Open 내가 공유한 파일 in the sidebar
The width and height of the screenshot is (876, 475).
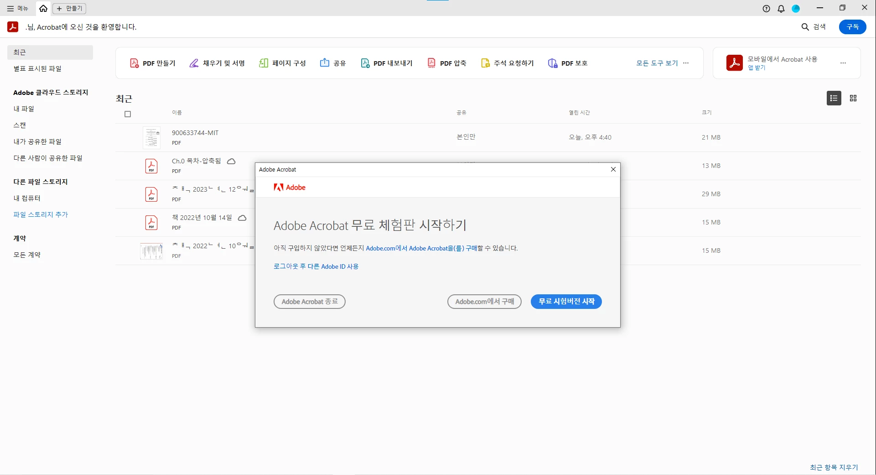click(37, 141)
